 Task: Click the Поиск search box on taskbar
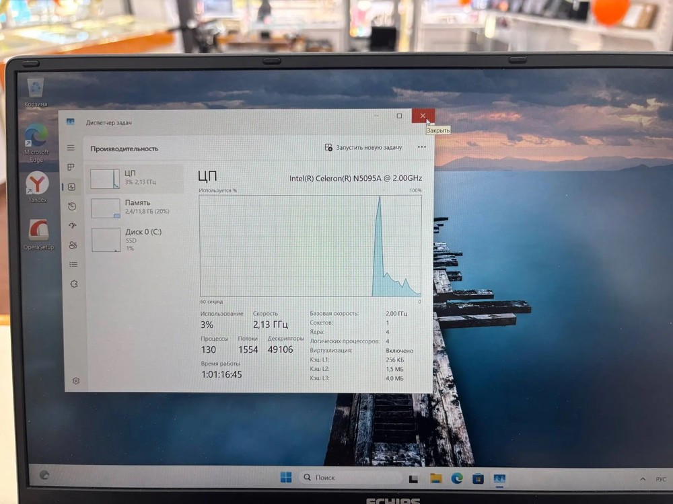[x=350, y=477]
